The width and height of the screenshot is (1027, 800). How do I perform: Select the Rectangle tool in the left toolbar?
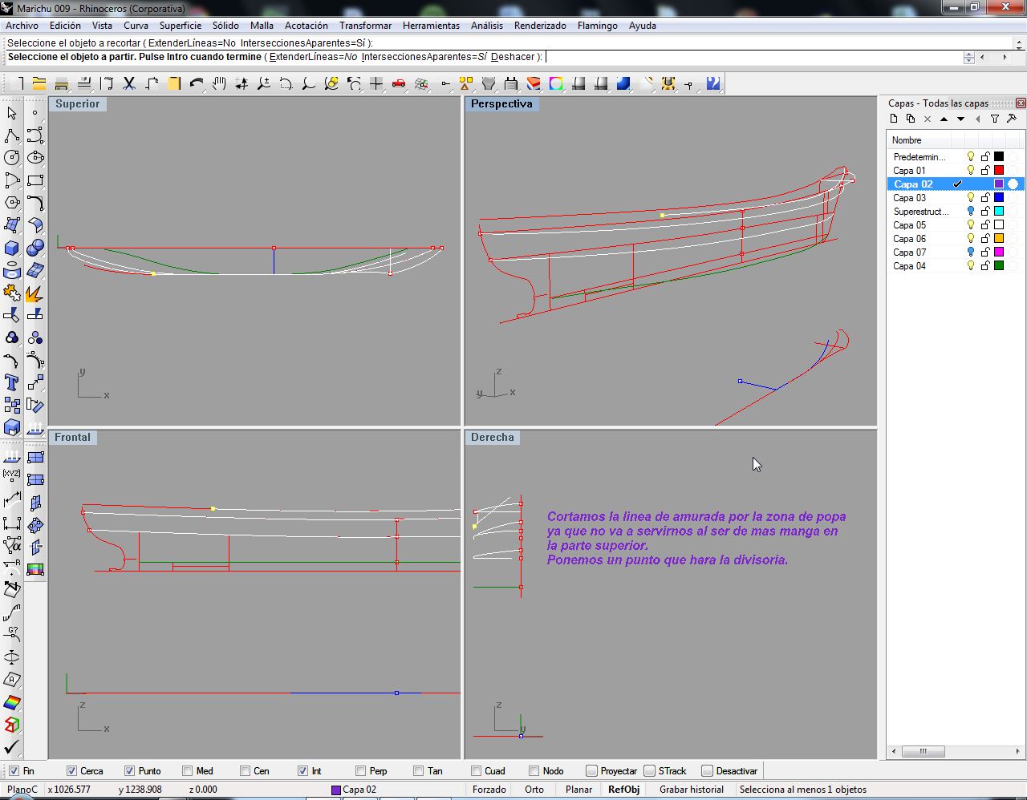(x=35, y=180)
